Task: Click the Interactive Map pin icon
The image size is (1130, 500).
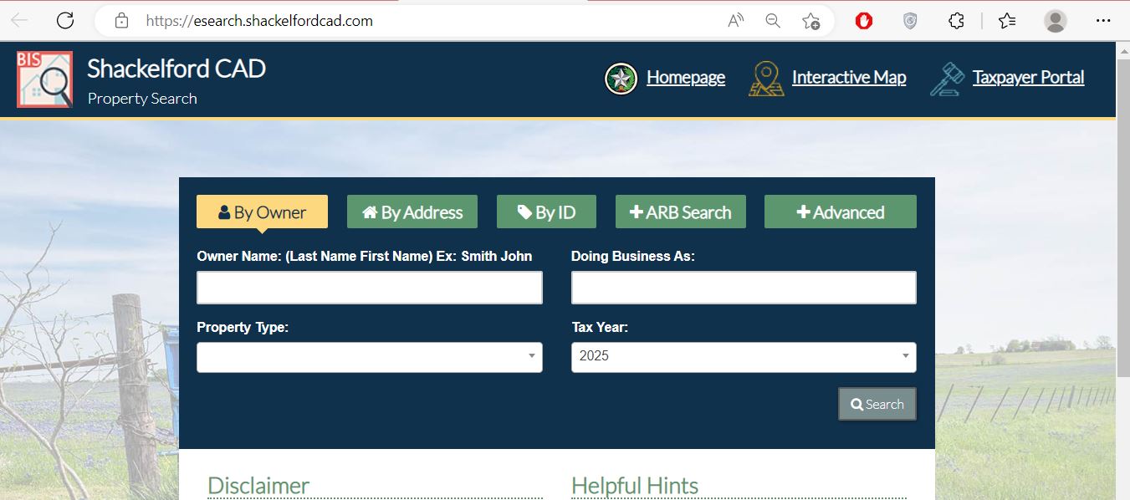Action: pyautogui.click(x=765, y=79)
